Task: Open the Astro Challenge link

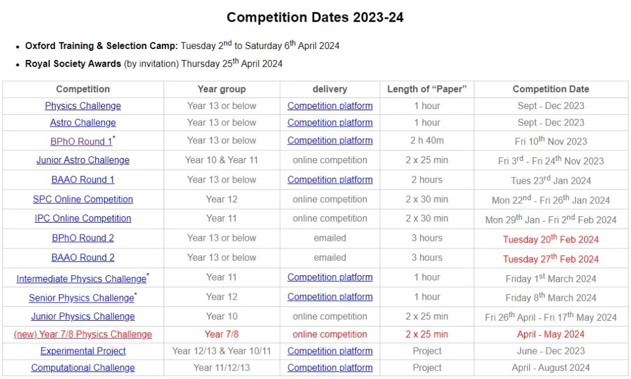Action: tap(83, 123)
